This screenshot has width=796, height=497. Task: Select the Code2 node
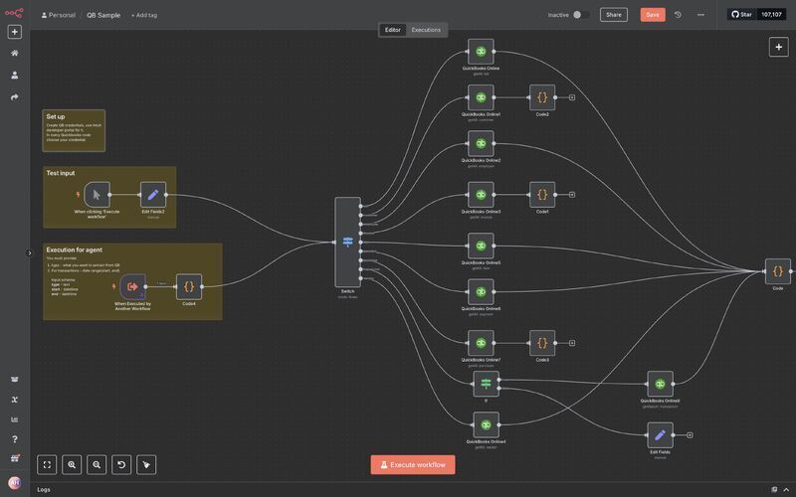point(542,97)
